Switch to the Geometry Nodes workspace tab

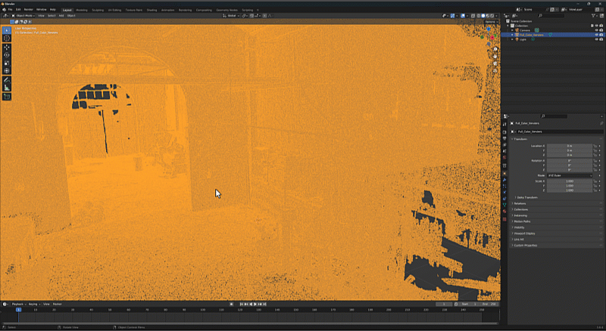[x=226, y=10]
